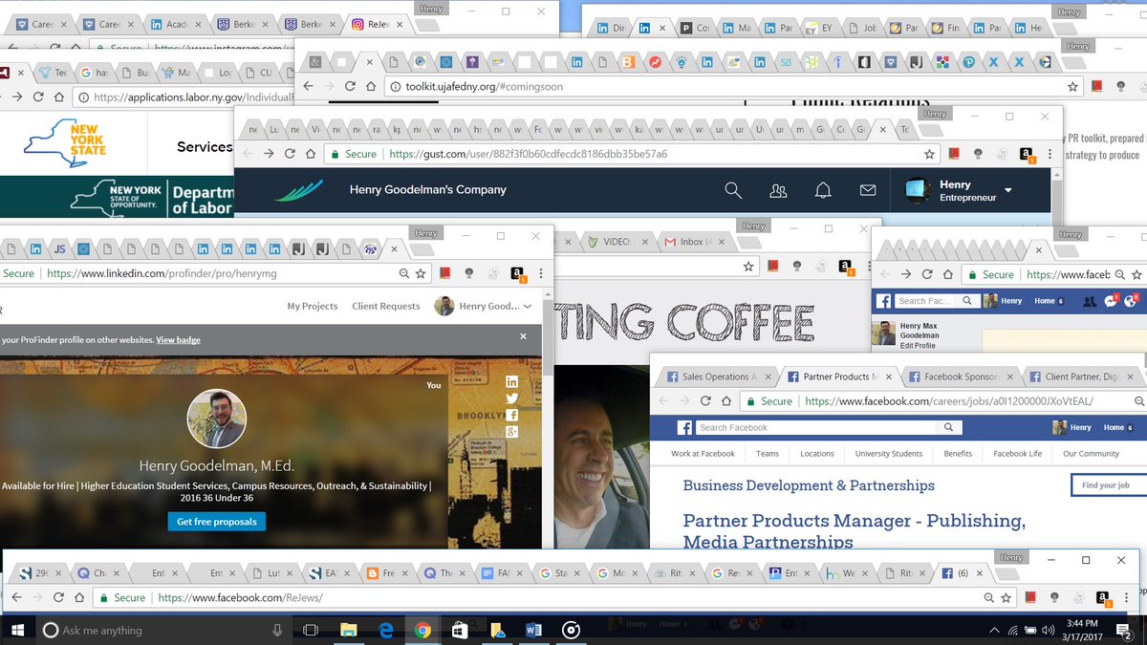
Task: Open Chrome menu in the ReJews Facebook window
Action: pyautogui.click(x=1126, y=597)
